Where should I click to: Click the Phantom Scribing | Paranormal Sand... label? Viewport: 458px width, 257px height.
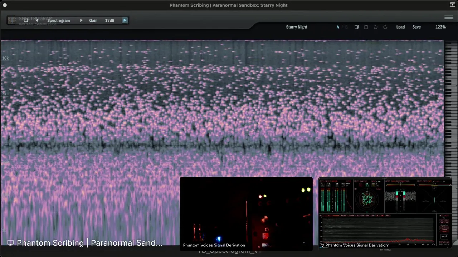[x=89, y=243]
